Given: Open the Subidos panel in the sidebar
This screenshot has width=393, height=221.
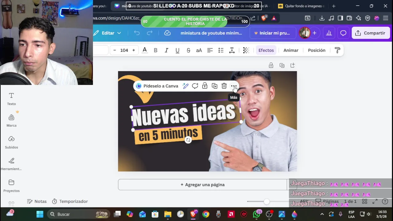Looking at the screenshot, I should pos(11,143).
